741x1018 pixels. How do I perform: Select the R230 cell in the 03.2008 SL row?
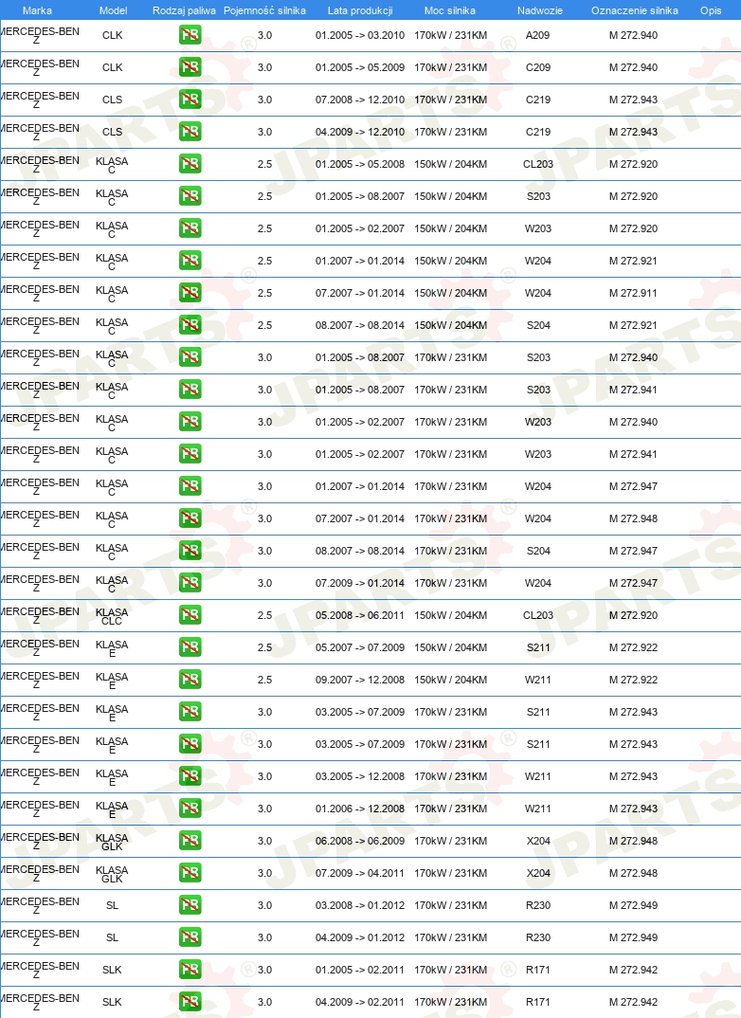[538, 905]
